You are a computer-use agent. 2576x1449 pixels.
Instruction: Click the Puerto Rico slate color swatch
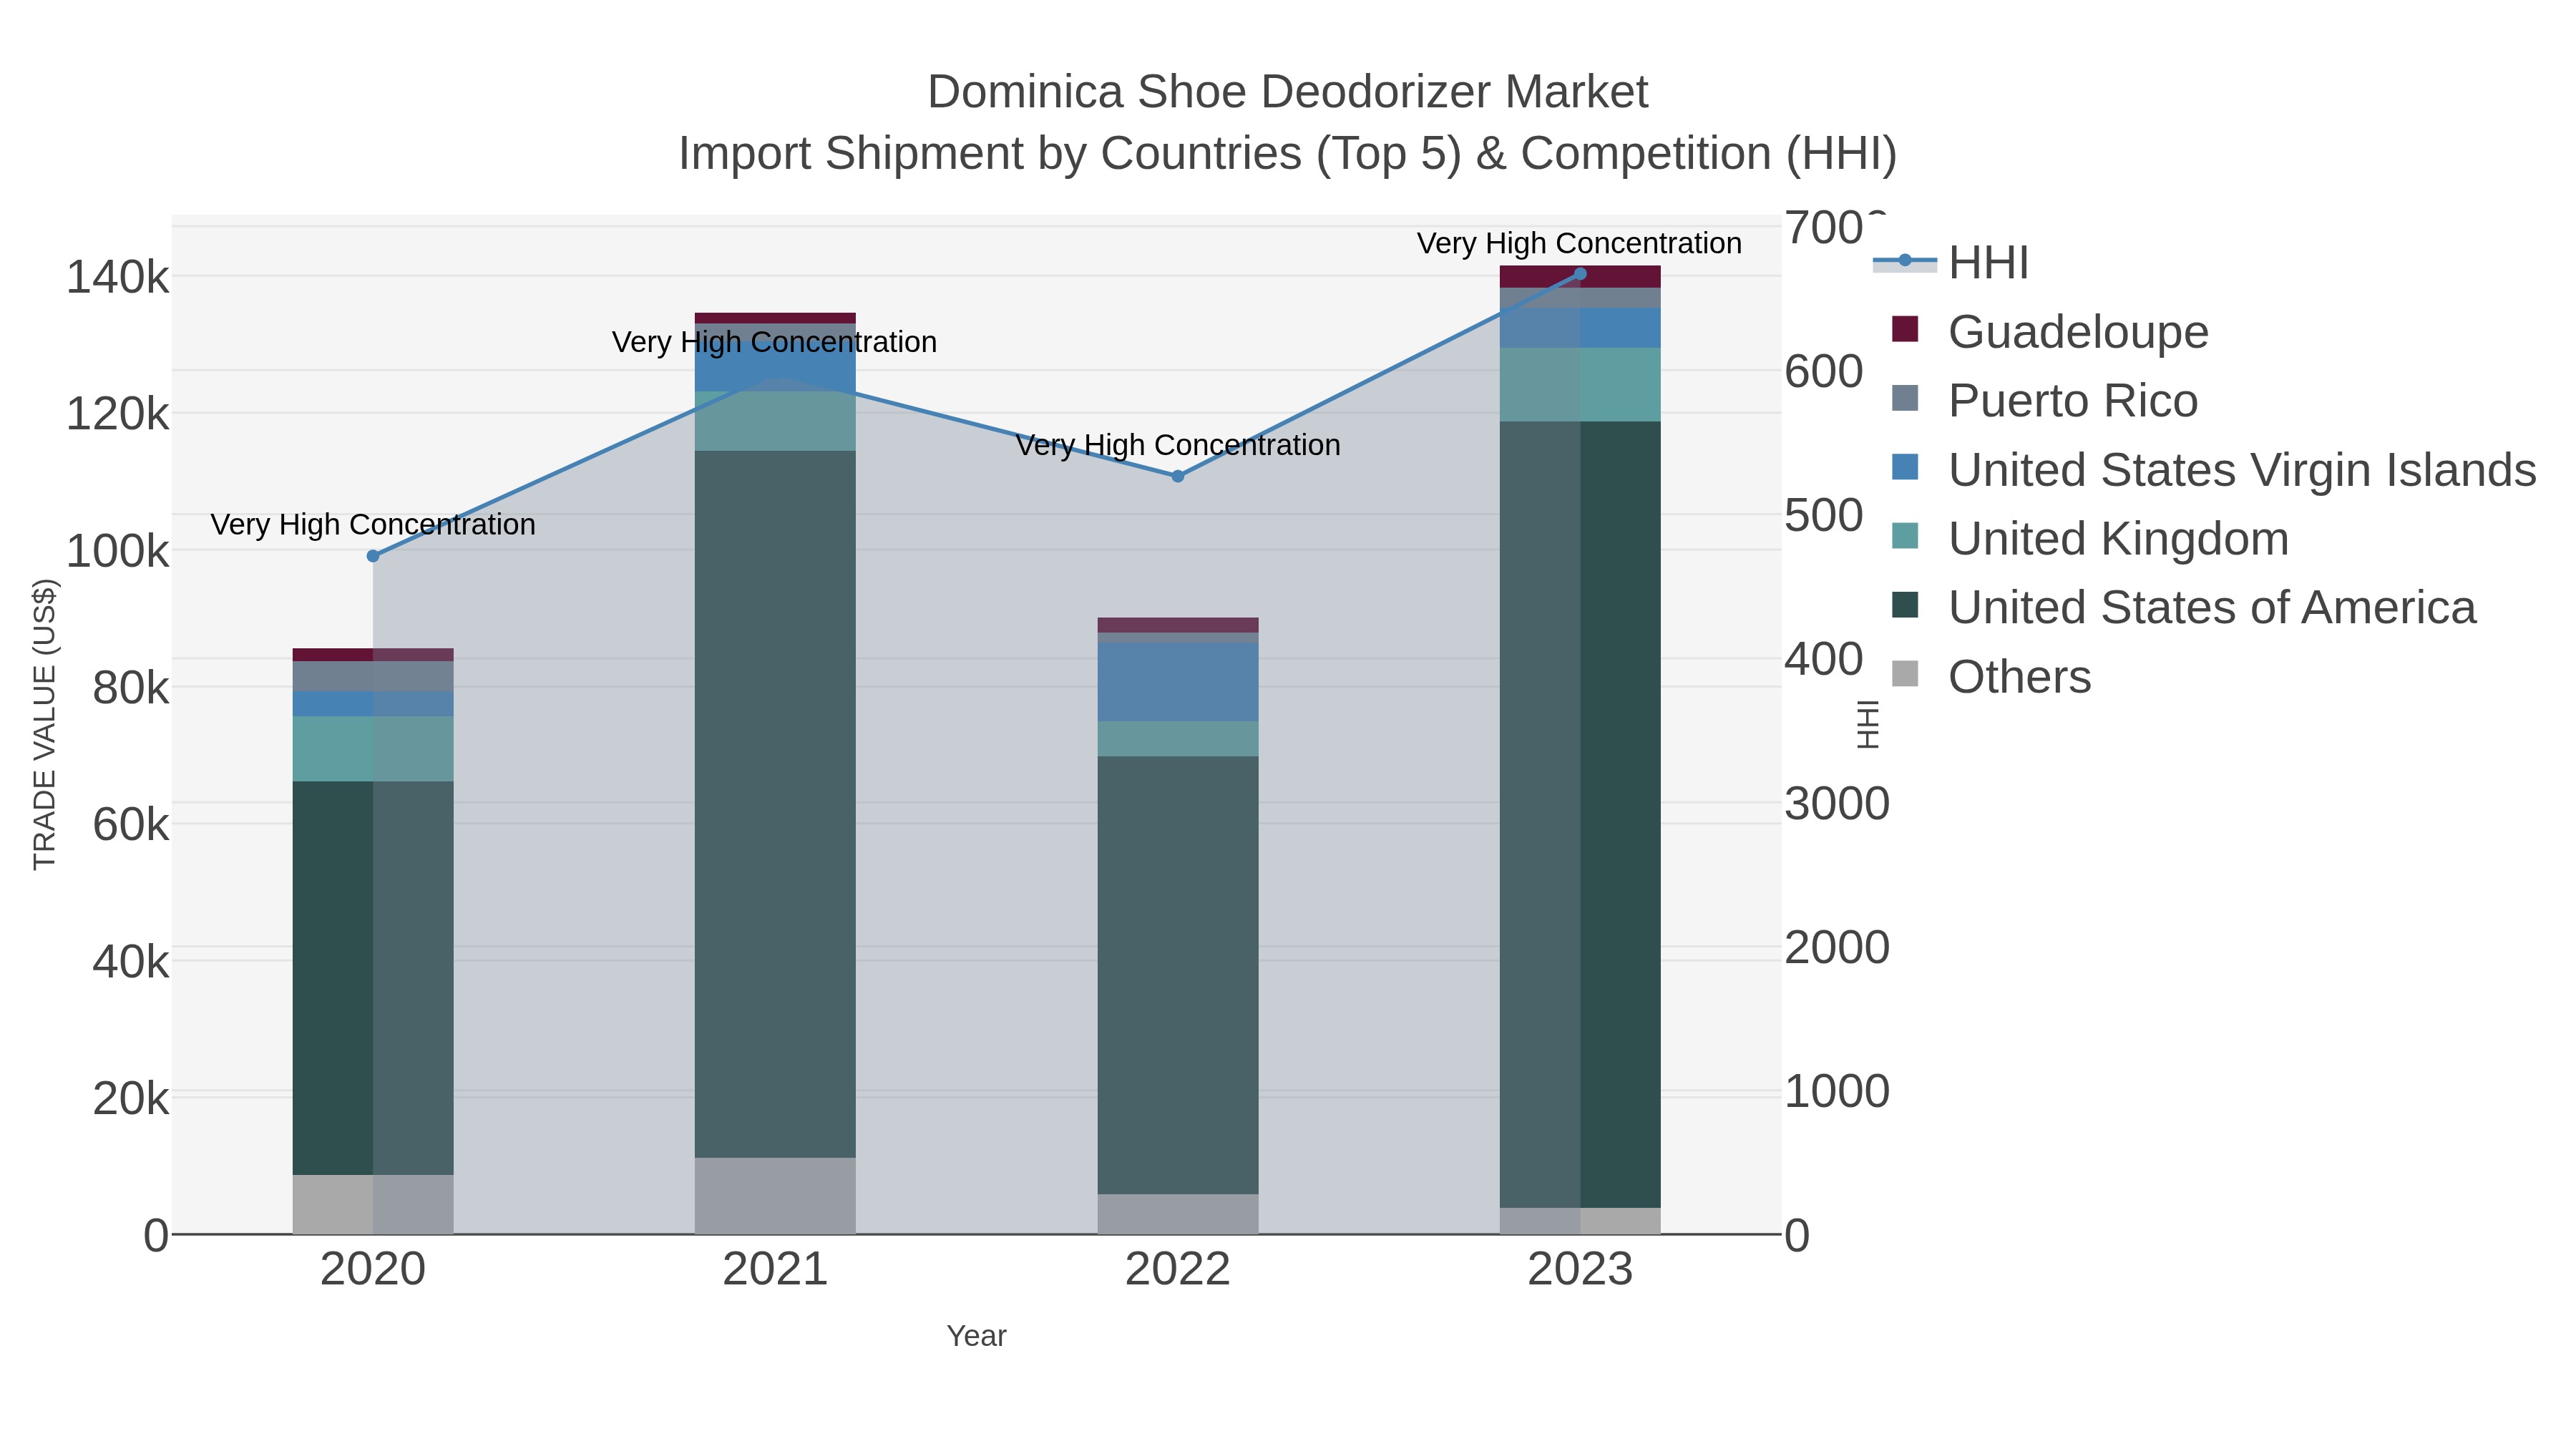point(1905,398)
